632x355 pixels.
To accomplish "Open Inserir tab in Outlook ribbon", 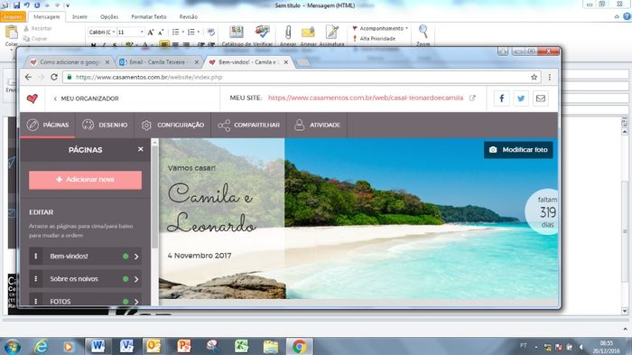I will (79, 17).
